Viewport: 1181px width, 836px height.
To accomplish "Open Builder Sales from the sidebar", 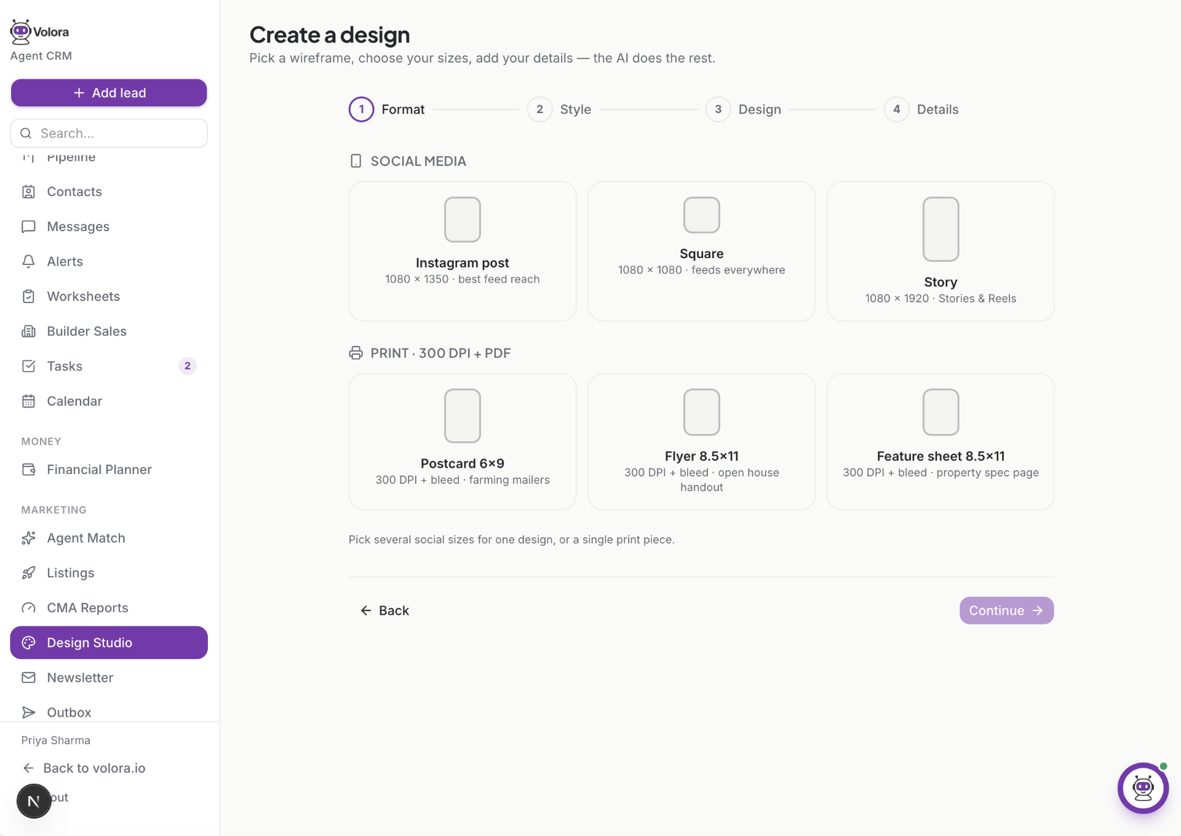I will pos(109,331).
